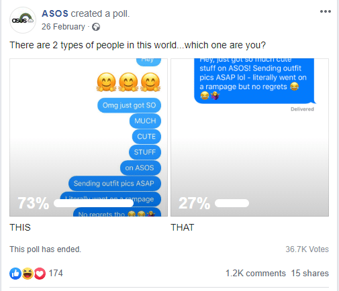Click the 27% result bar
The image size is (339, 291).
point(232,203)
